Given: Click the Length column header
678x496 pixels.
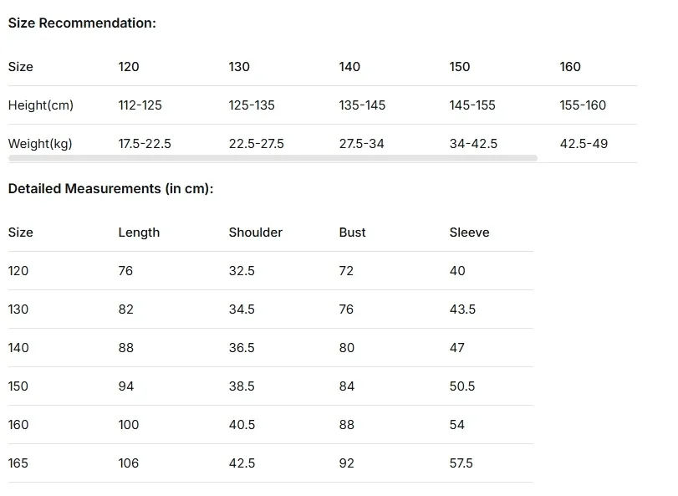Looking at the screenshot, I should pyautogui.click(x=139, y=233).
